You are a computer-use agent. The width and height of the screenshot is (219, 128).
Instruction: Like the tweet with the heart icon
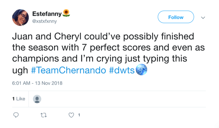[71, 115]
